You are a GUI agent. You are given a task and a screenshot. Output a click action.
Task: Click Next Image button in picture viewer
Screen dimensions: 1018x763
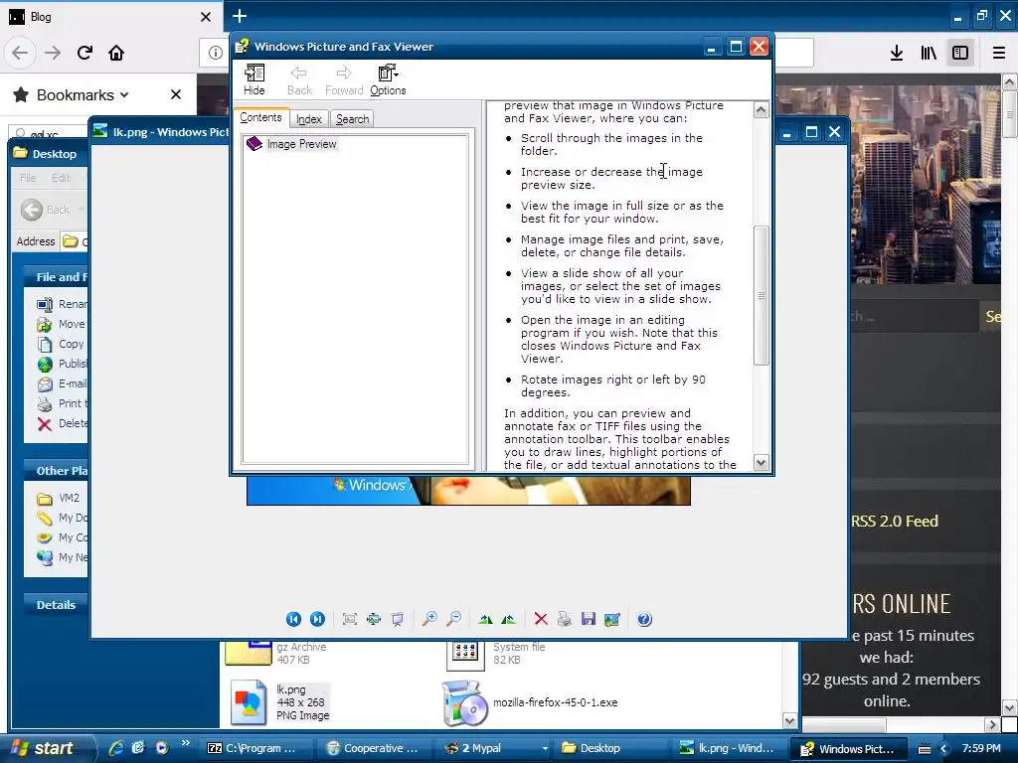tap(317, 619)
